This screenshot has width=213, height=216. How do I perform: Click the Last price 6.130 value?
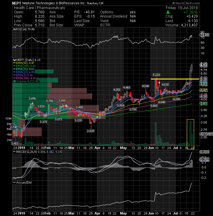pyautogui.click(x=193, y=21)
